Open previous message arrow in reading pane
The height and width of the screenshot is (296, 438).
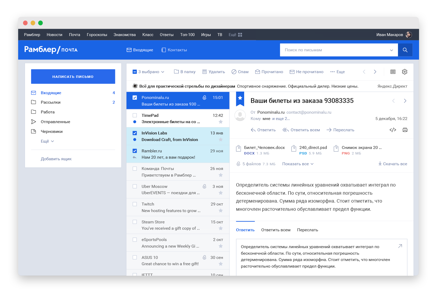393,101
